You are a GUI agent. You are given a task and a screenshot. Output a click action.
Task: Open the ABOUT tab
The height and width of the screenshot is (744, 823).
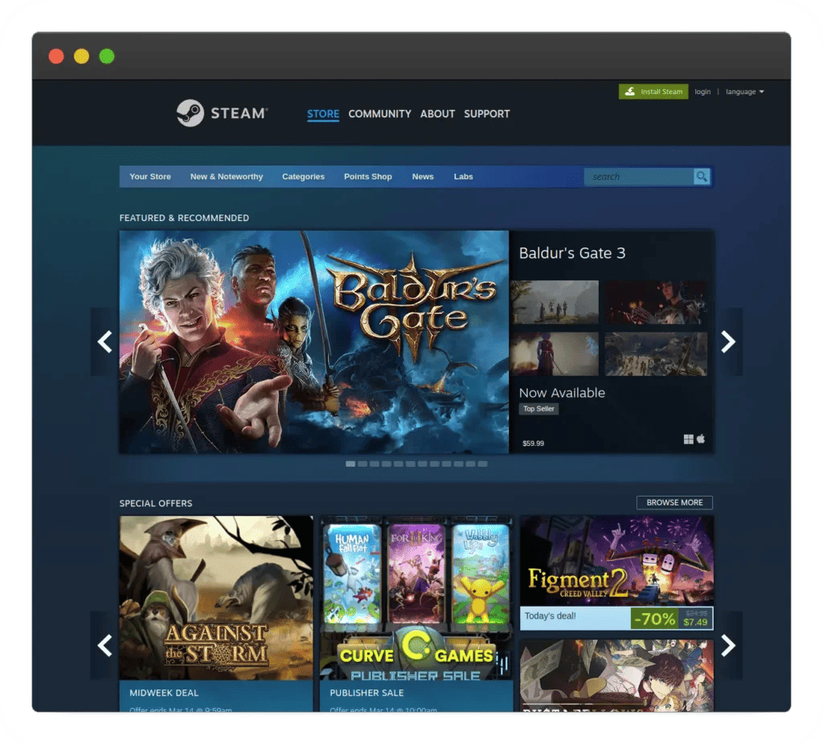(437, 114)
